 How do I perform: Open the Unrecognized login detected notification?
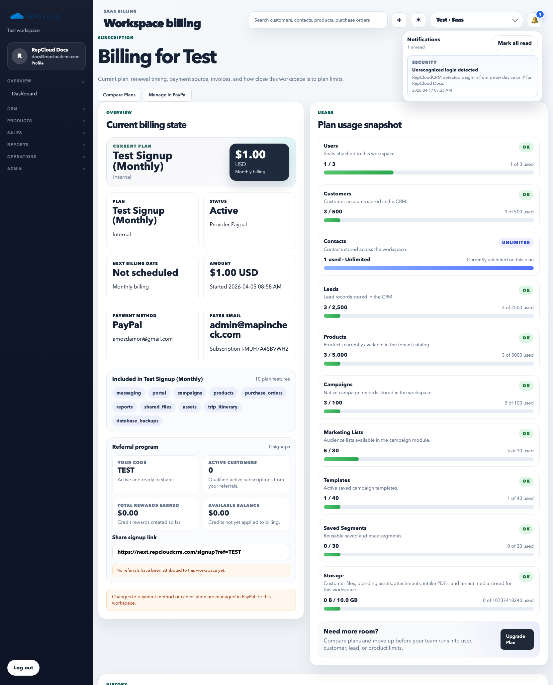[472, 76]
